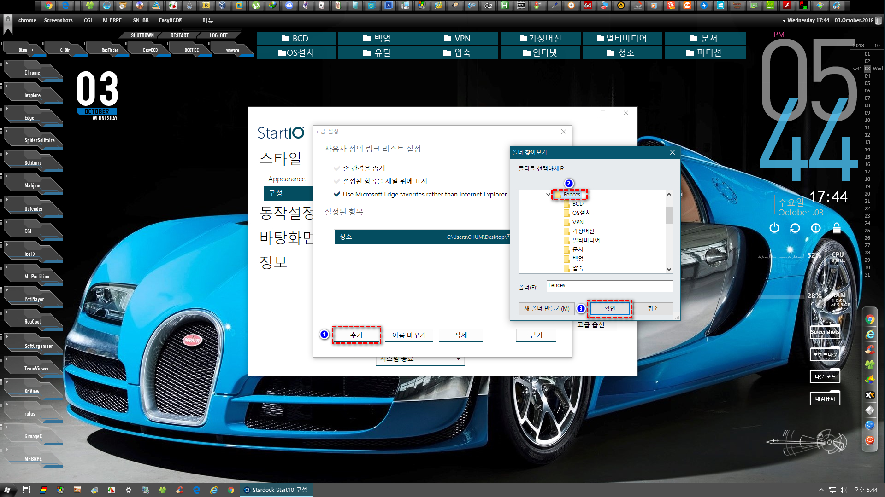Viewport: 885px width, 497px height.
Task: Click 새 폴더 만들기 button
Action: coord(547,308)
